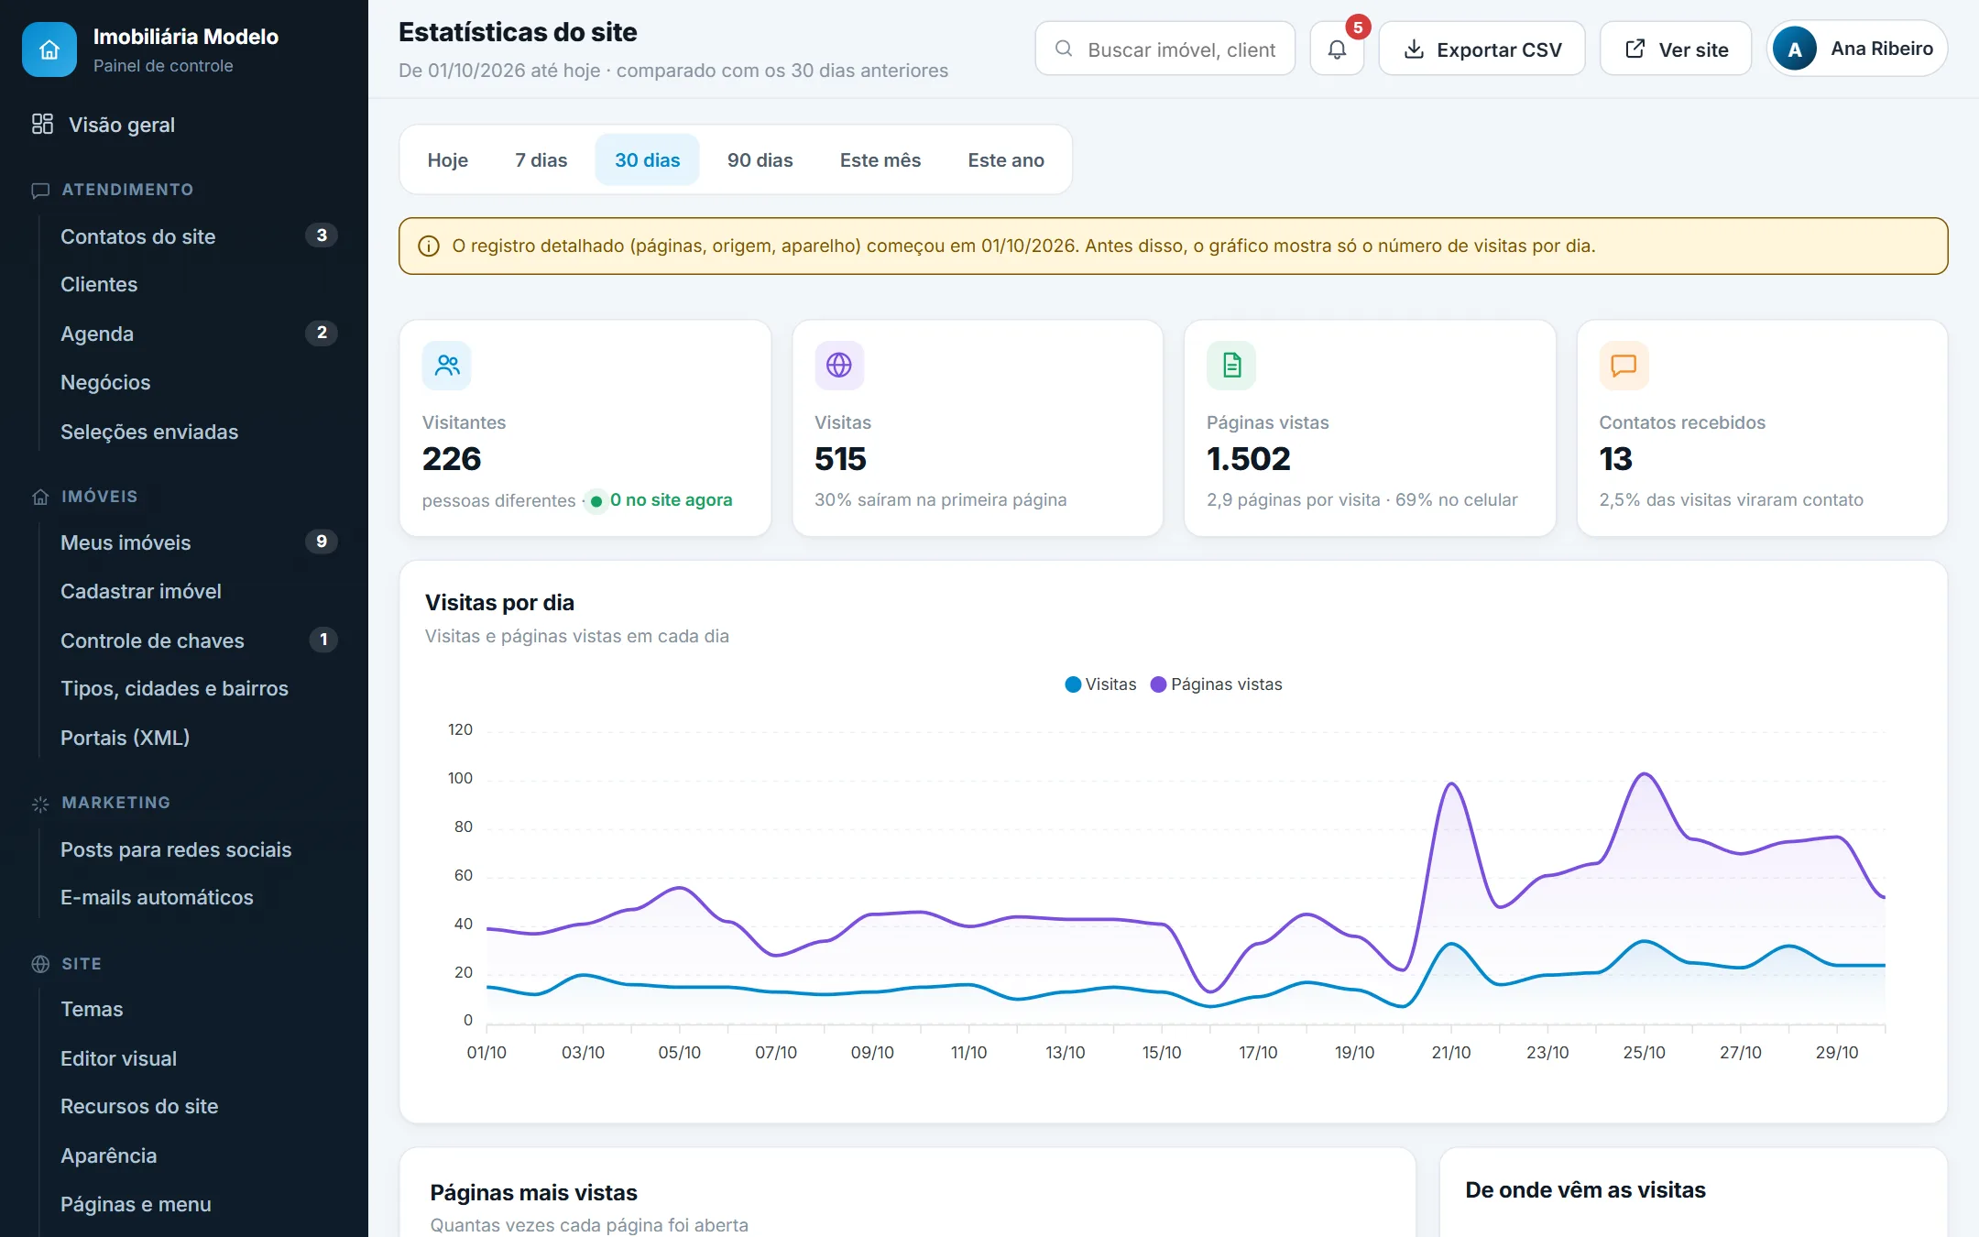The height and width of the screenshot is (1237, 1979).
Task: Focus the Buscar imóvel search field
Action: pyautogui.click(x=1165, y=49)
